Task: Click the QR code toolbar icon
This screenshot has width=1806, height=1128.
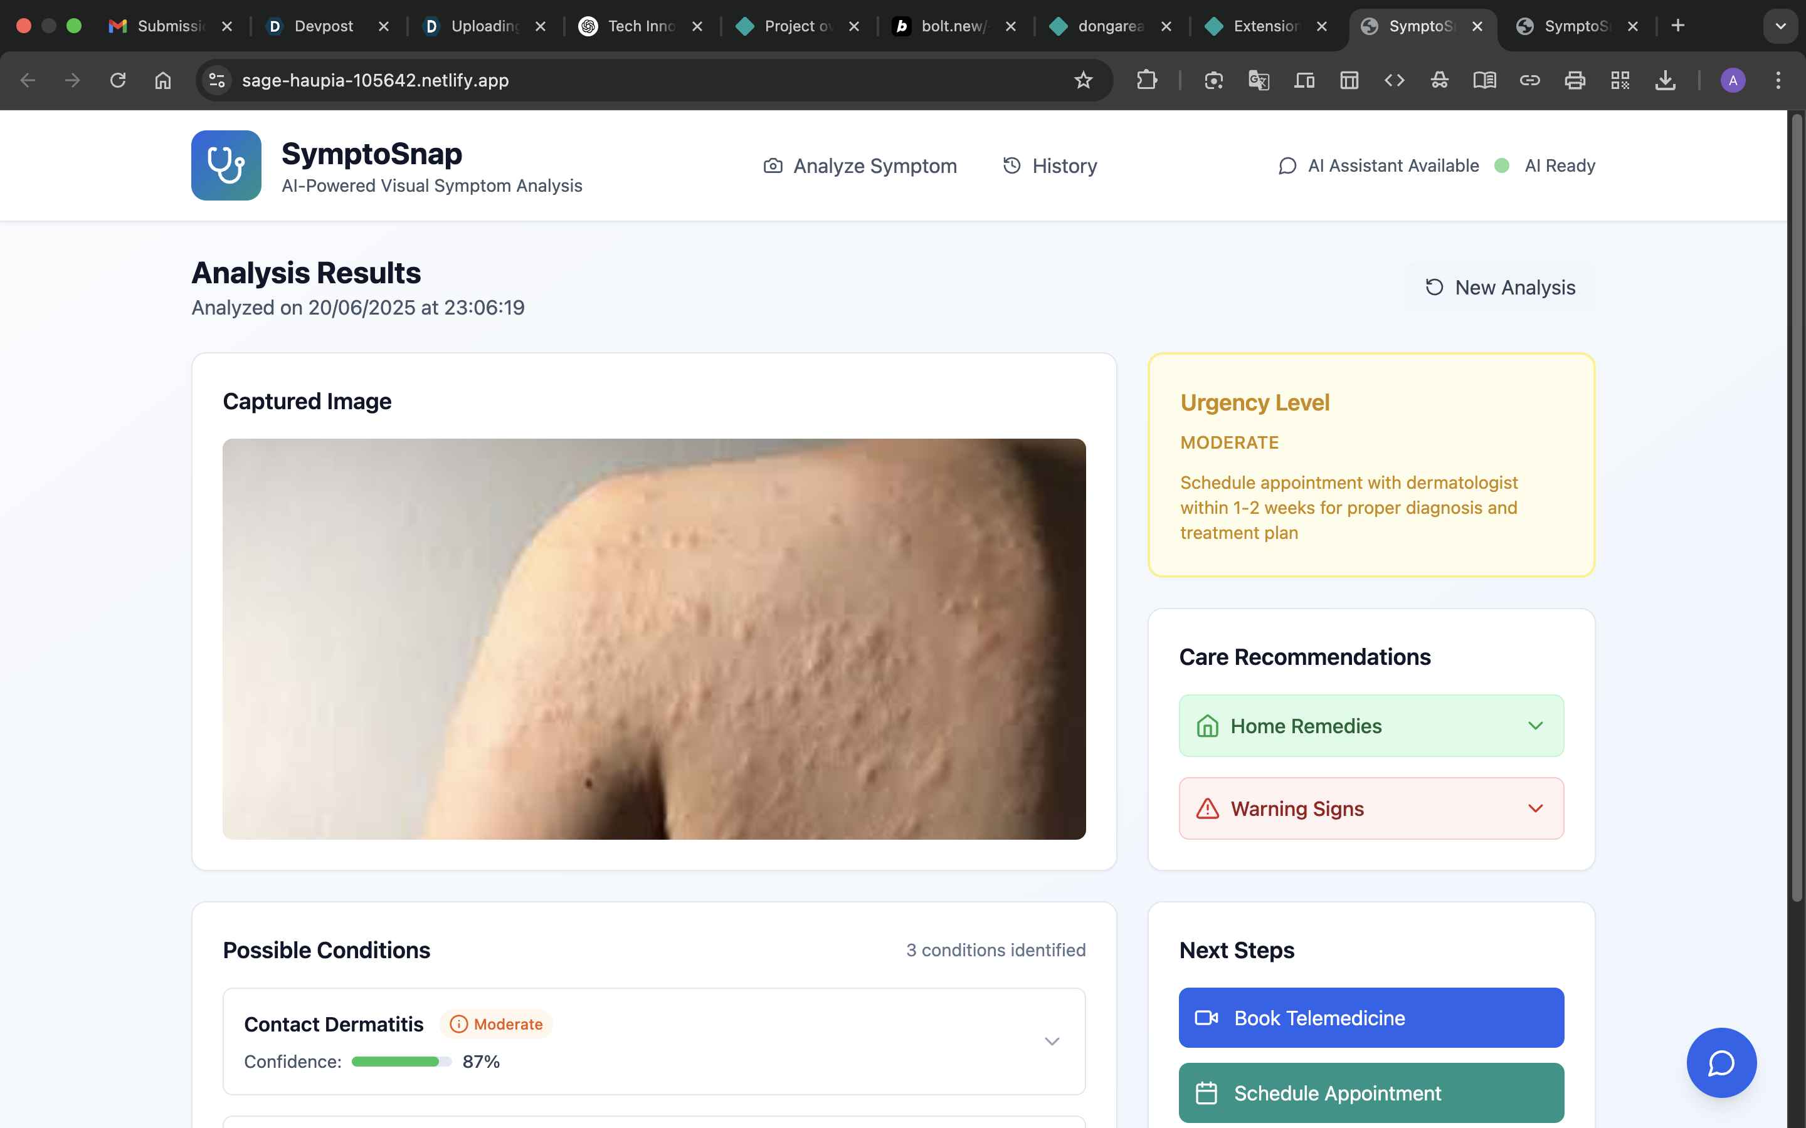Action: pos(1619,80)
